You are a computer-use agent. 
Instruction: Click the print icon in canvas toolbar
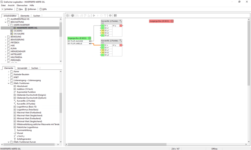click(73, 15)
